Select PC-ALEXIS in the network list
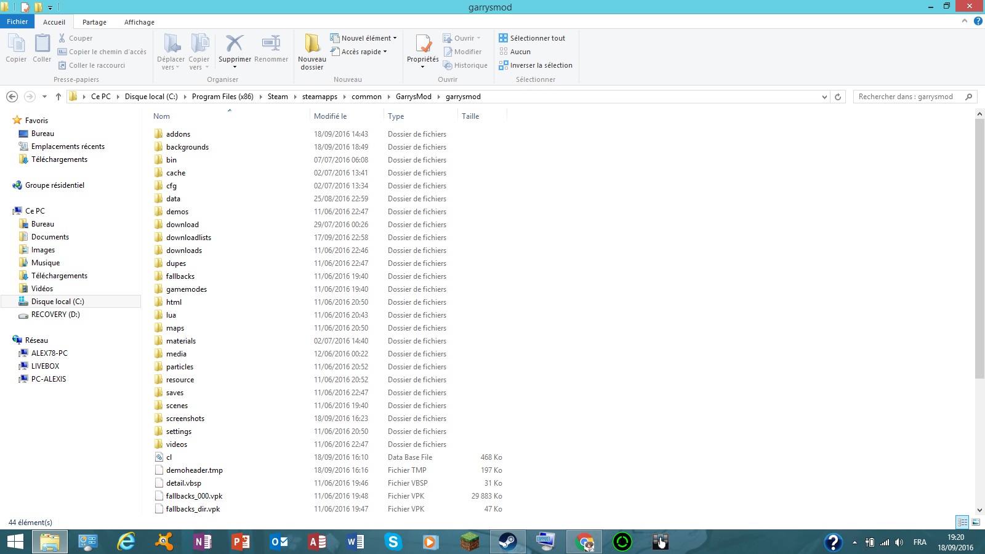 (x=49, y=379)
